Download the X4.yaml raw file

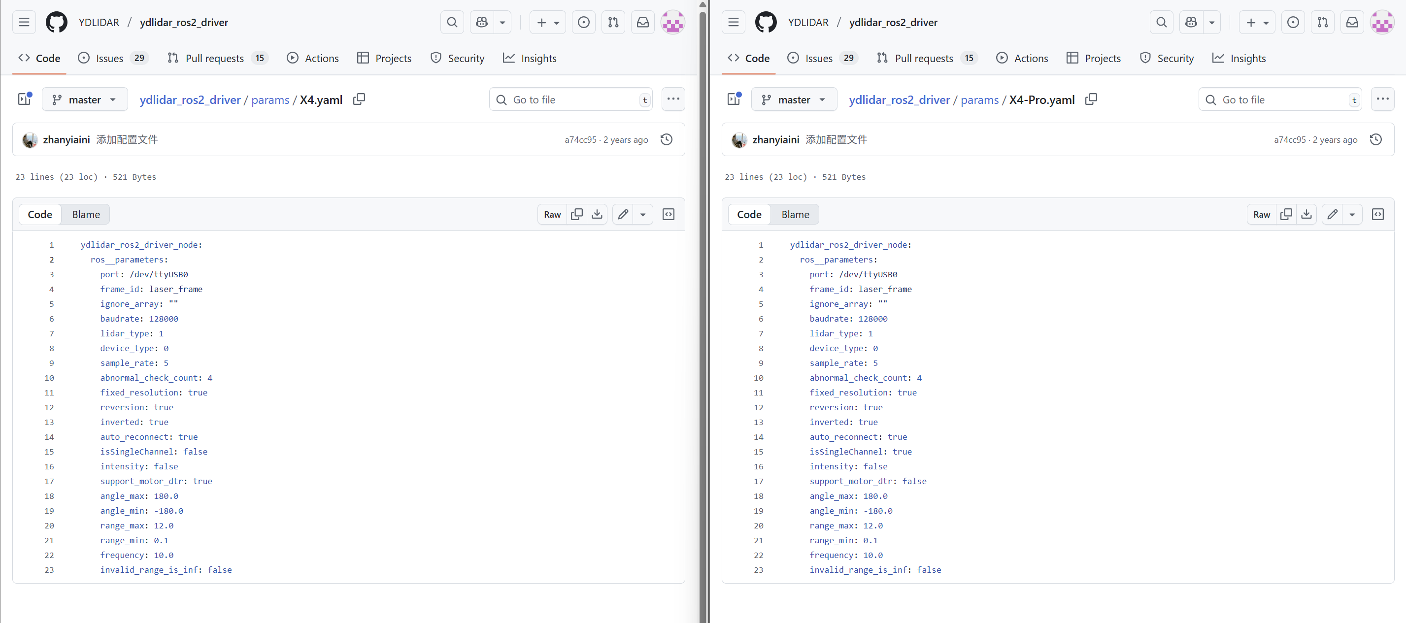tap(597, 214)
